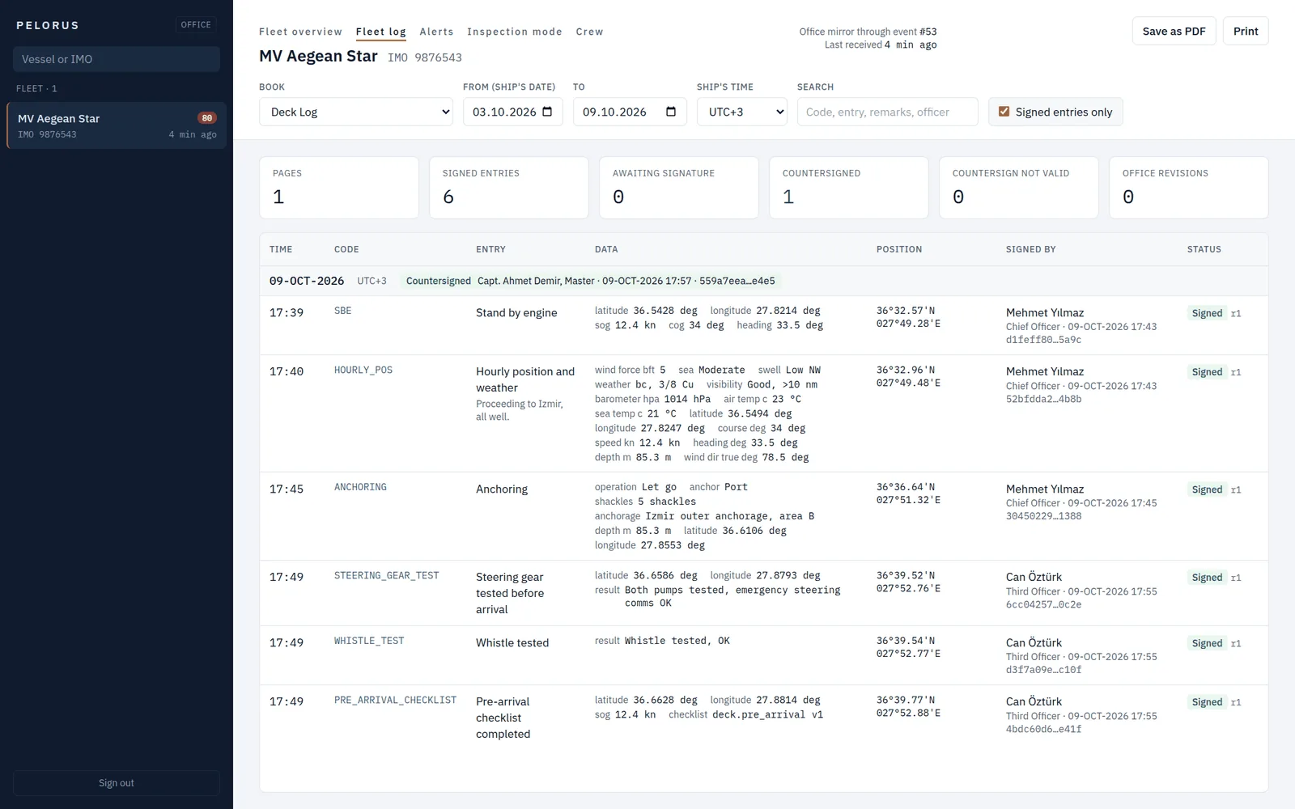This screenshot has height=809, width=1295.
Task: Click Signed status of SBE entry
Action: [x=1207, y=313]
